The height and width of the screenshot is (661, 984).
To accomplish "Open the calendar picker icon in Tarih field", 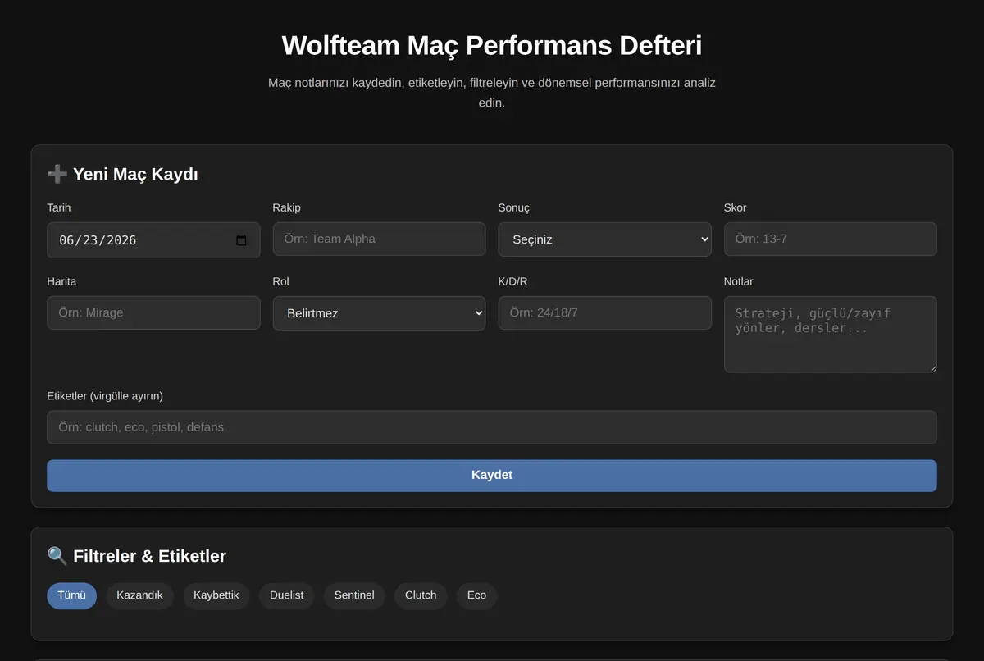I will (x=241, y=240).
